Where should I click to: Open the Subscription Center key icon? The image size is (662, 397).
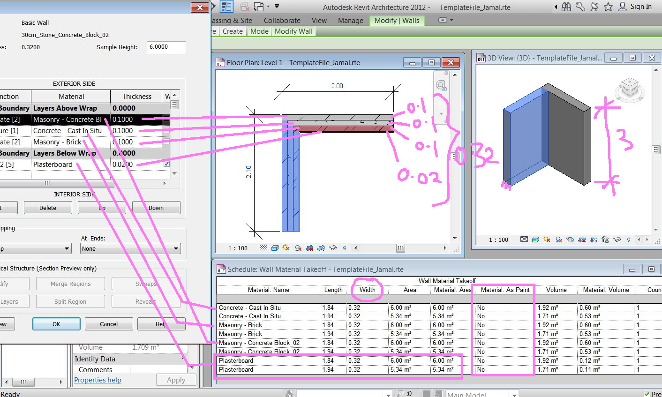click(x=580, y=7)
